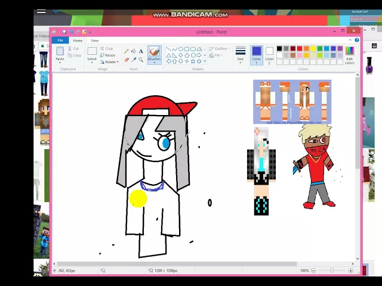Open the shape Fill dropdown
This screenshot has width=382, height=286.
point(216,55)
